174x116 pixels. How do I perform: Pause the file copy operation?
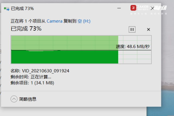[x=132, y=30]
